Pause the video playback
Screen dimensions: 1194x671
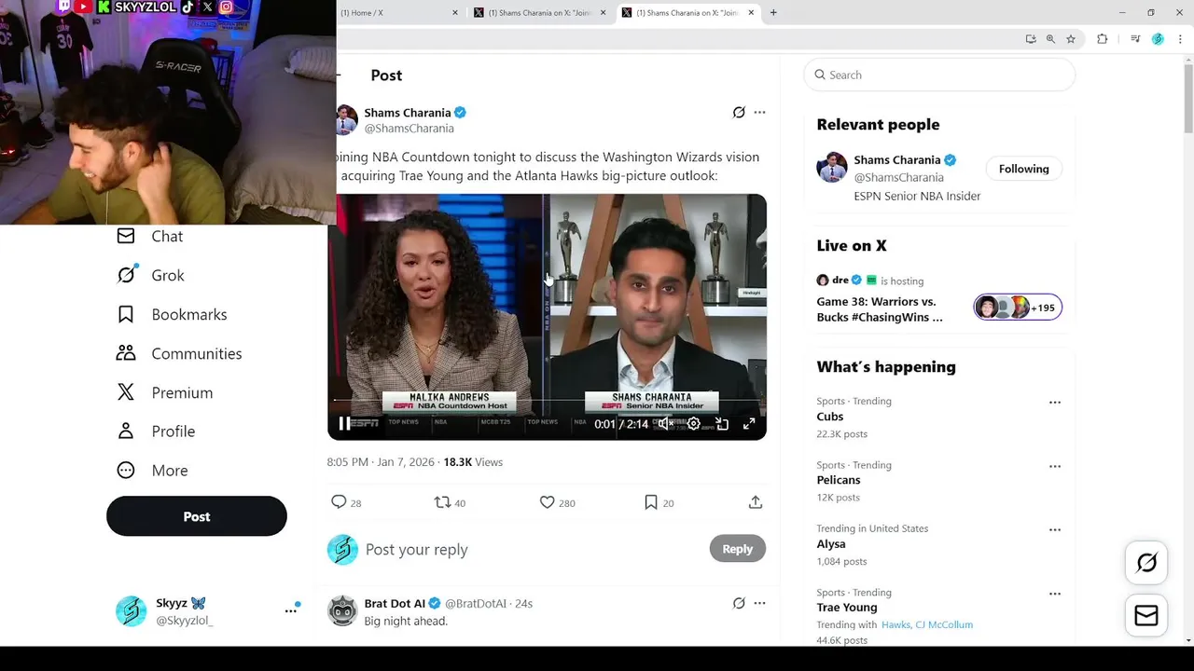pyautogui.click(x=344, y=424)
